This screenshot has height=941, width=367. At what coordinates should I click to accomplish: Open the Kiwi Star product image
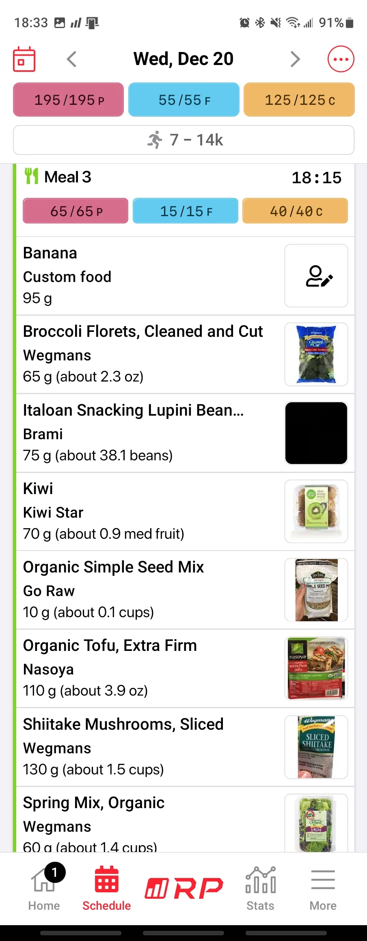coord(316,511)
